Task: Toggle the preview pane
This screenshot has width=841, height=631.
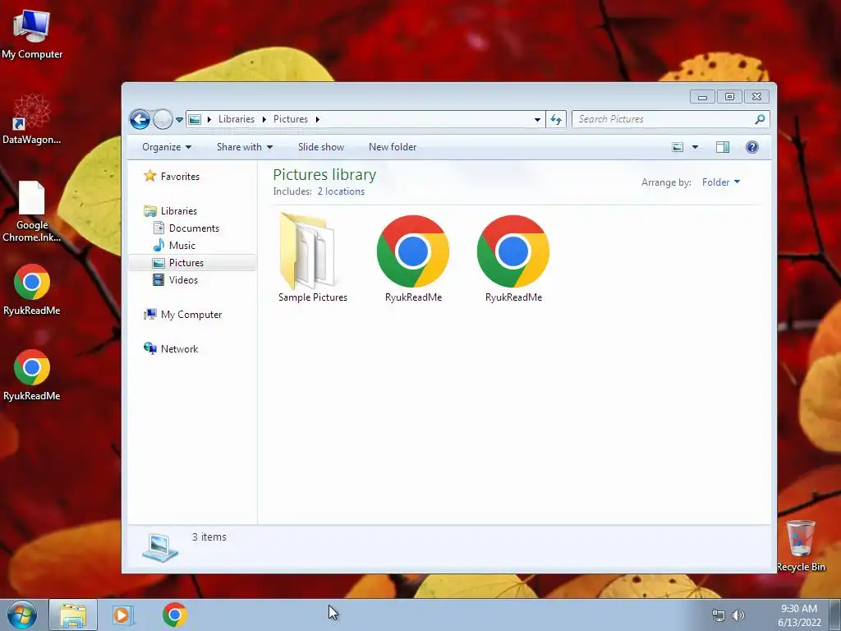Action: (x=723, y=147)
